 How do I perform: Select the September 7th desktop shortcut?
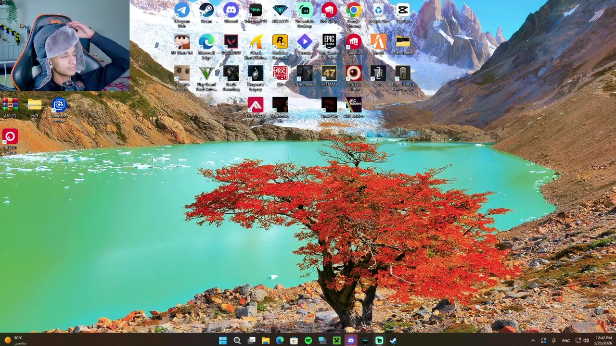[x=280, y=109]
